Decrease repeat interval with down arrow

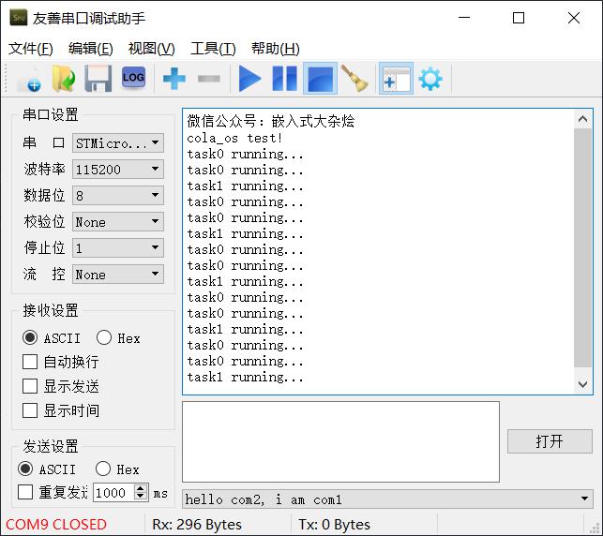click(x=141, y=497)
